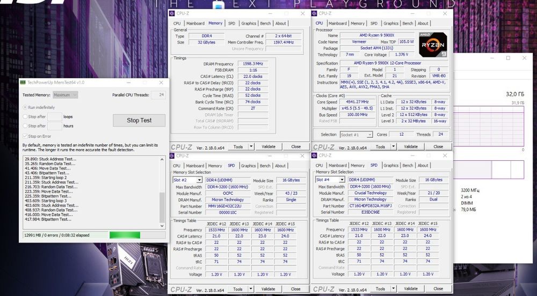Click the 3200 МГц speed value in Task Manager
The height and width of the screenshot is (296, 537).
tap(470, 190)
